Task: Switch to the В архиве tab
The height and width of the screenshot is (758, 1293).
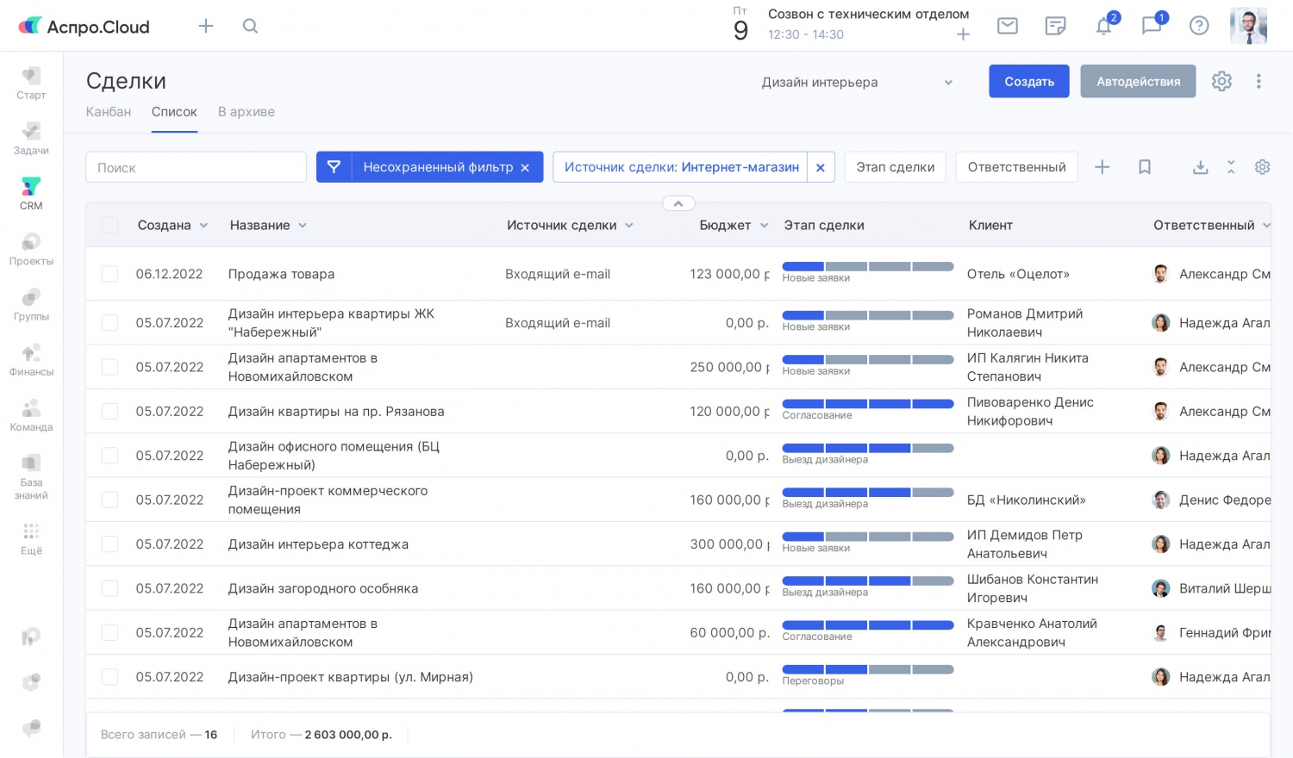Action: (x=247, y=112)
